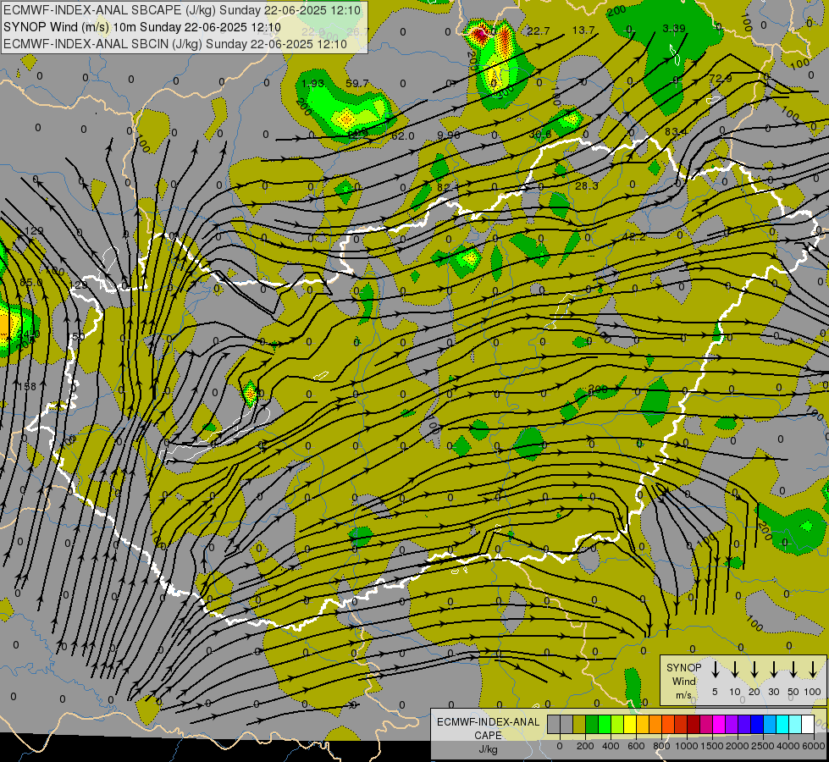Select the white CAPE swatch before 6000

coord(807,725)
